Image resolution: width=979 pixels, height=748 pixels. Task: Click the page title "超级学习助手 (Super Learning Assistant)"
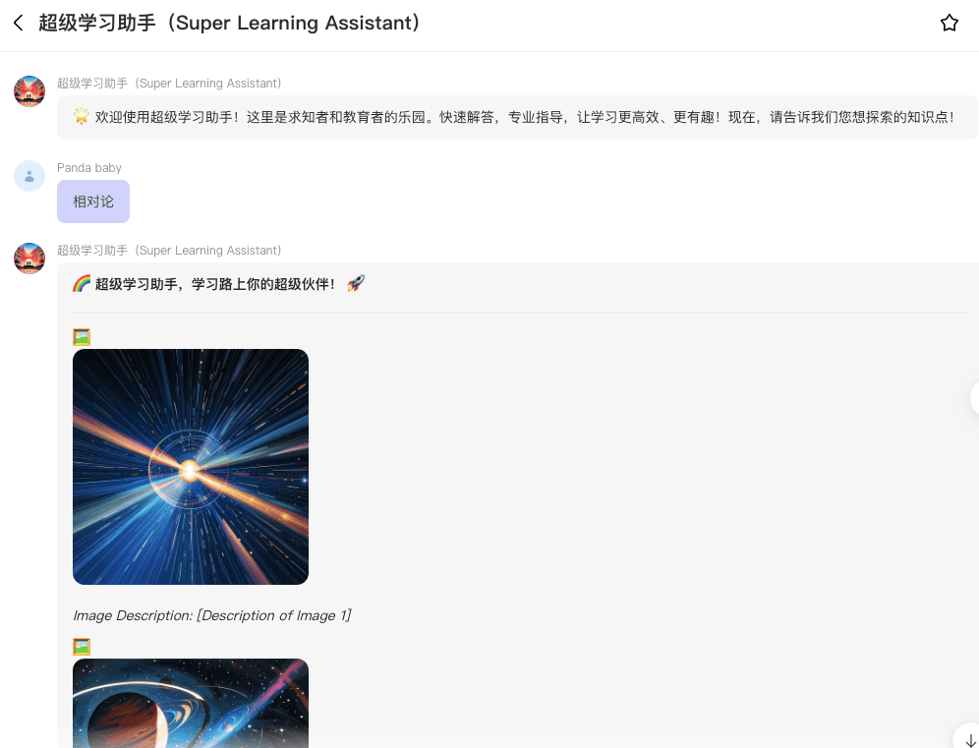click(230, 23)
